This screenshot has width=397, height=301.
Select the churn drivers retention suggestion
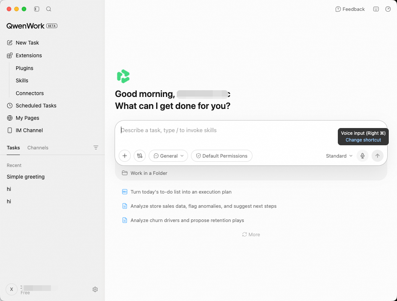(187, 220)
